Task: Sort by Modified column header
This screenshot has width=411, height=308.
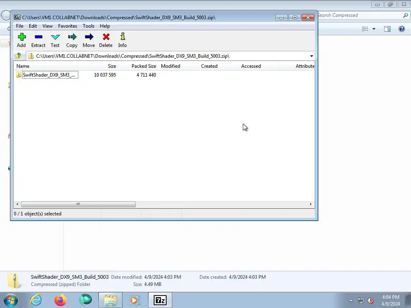Action: click(x=178, y=66)
